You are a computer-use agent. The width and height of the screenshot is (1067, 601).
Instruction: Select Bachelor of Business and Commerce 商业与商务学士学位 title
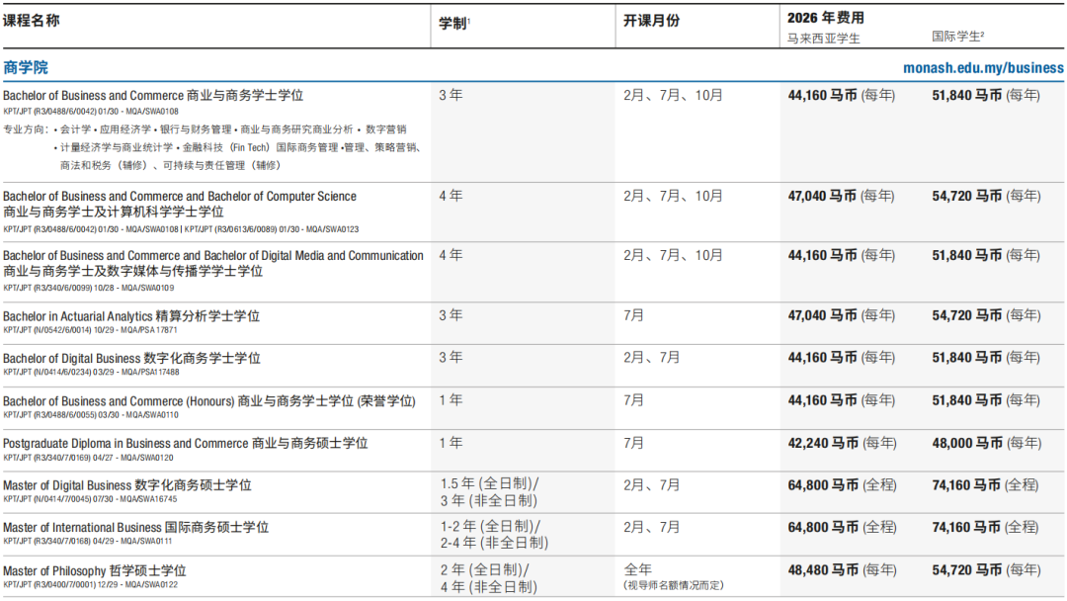point(153,95)
